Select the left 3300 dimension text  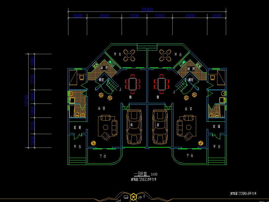pos(134,16)
